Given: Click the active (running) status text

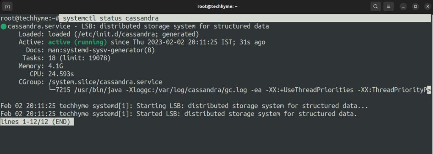Looking at the screenshot, I should pyautogui.click(x=78, y=43).
